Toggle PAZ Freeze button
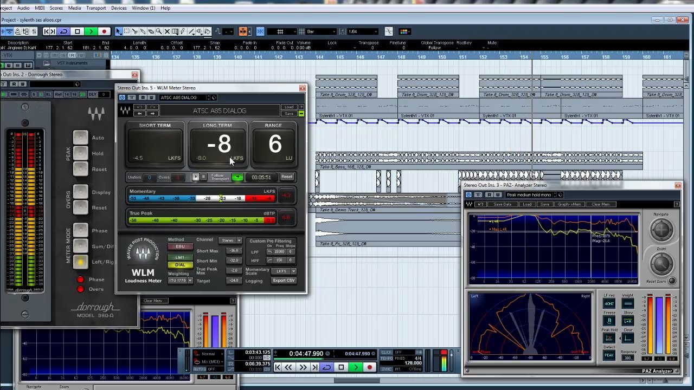This screenshot has height=390, width=694. pos(609,321)
